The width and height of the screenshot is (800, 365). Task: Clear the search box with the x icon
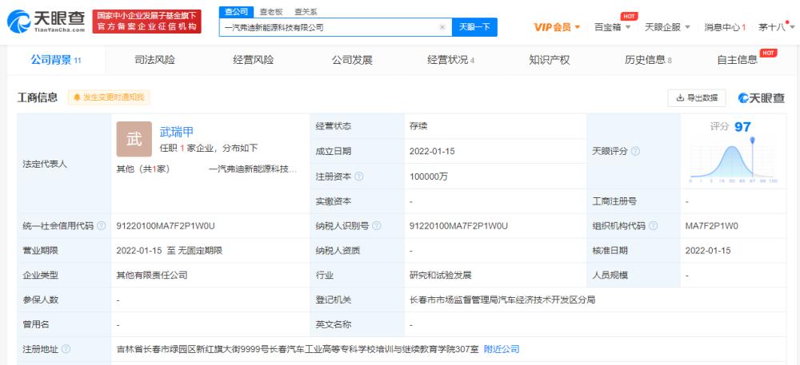coord(442,27)
